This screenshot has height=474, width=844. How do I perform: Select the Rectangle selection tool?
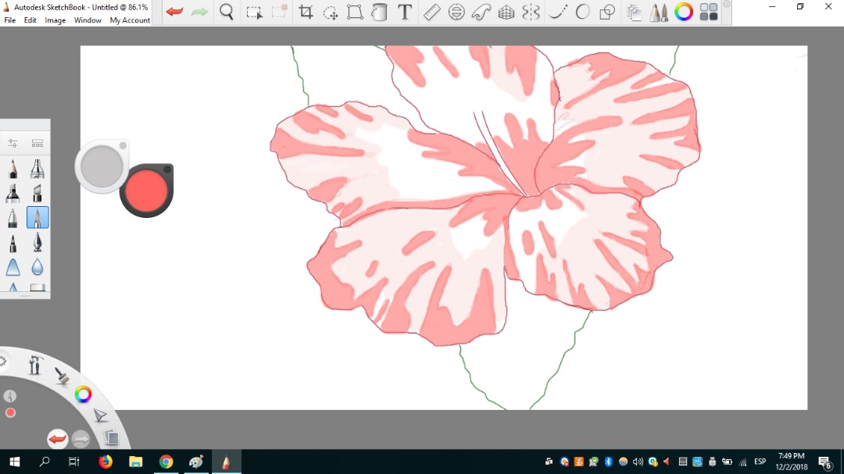[x=254, y=12]
